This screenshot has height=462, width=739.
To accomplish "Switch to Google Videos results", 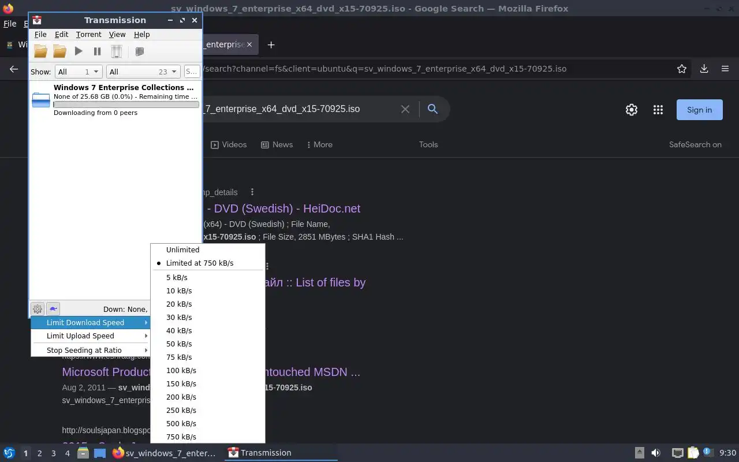I will [x=229, y=145].
